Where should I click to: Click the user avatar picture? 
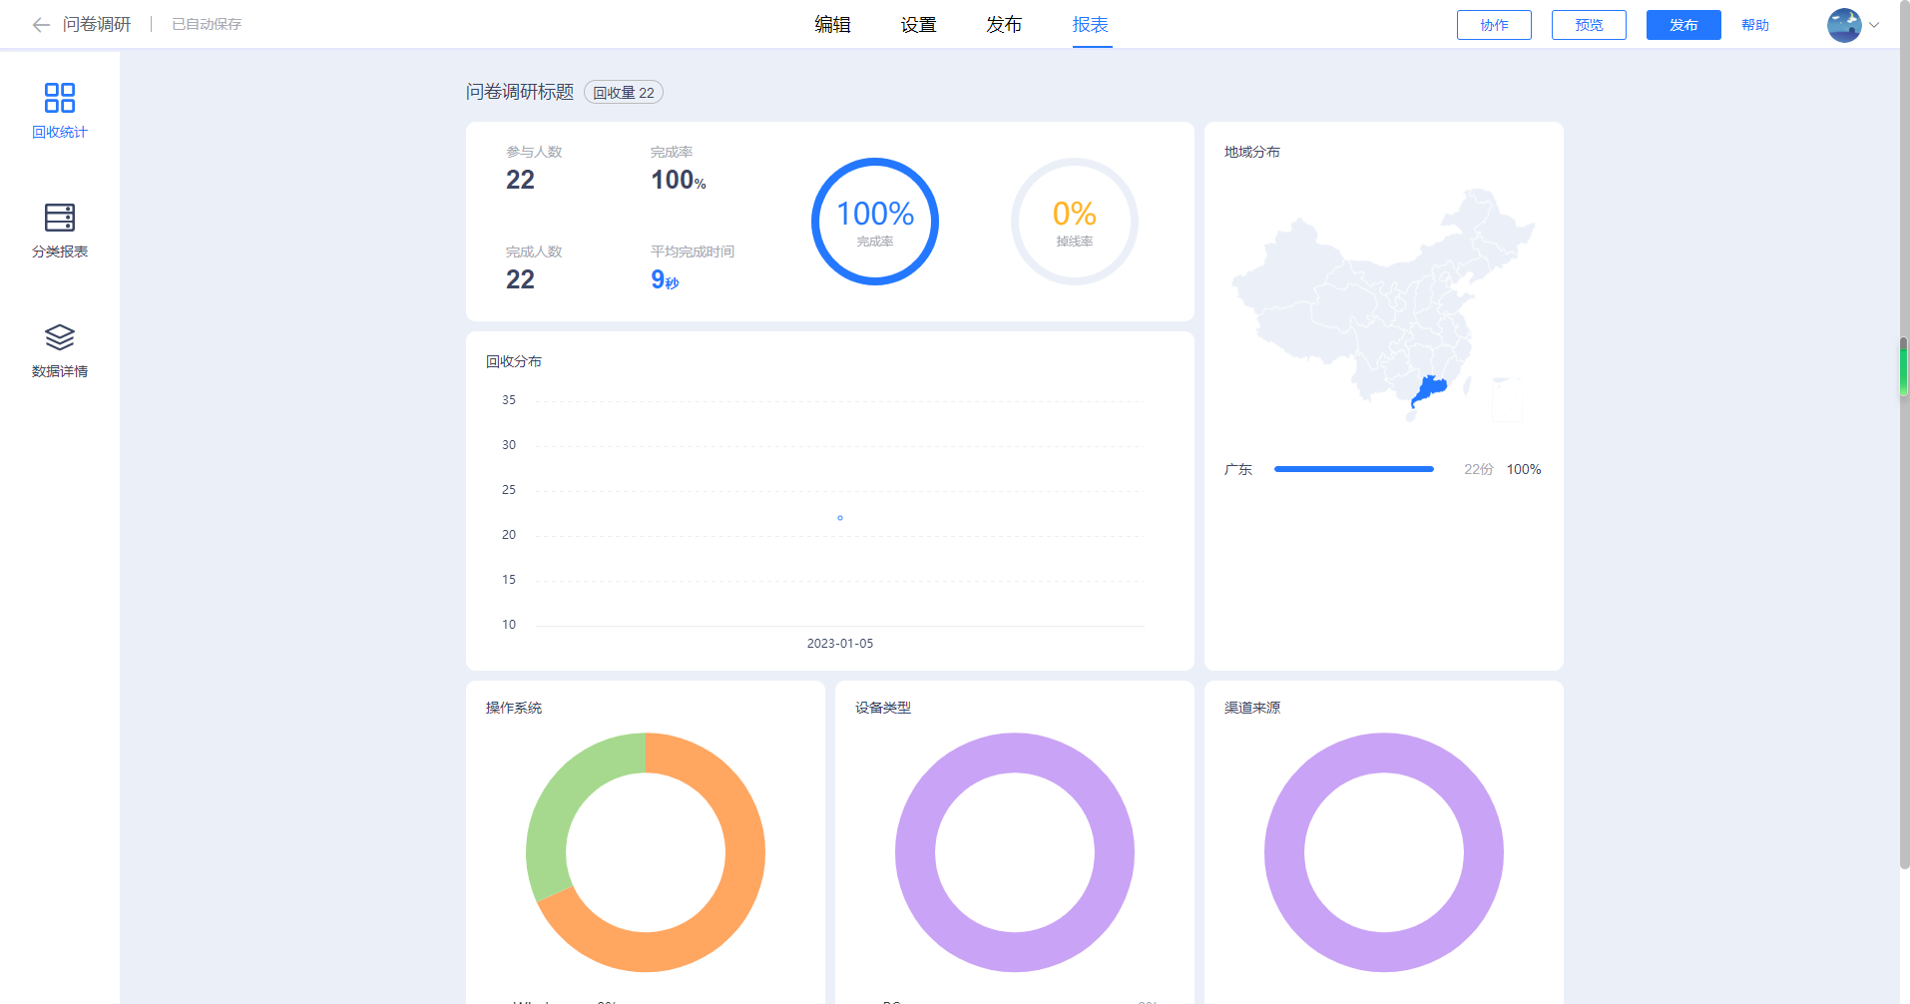1844,25
